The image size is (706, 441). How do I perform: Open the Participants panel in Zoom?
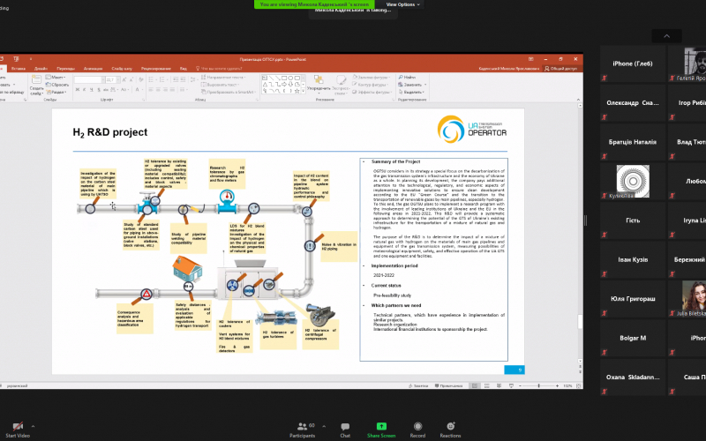pyautogui.click(x=303, y=430)
